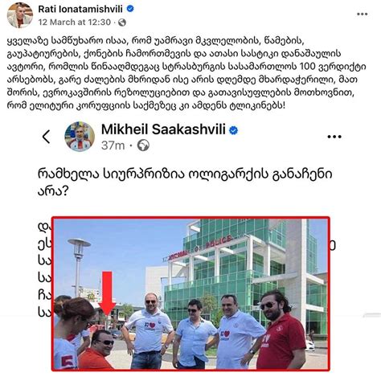
Task: Click the Mikheil Saakashvili name link
Action: [163, 129]
